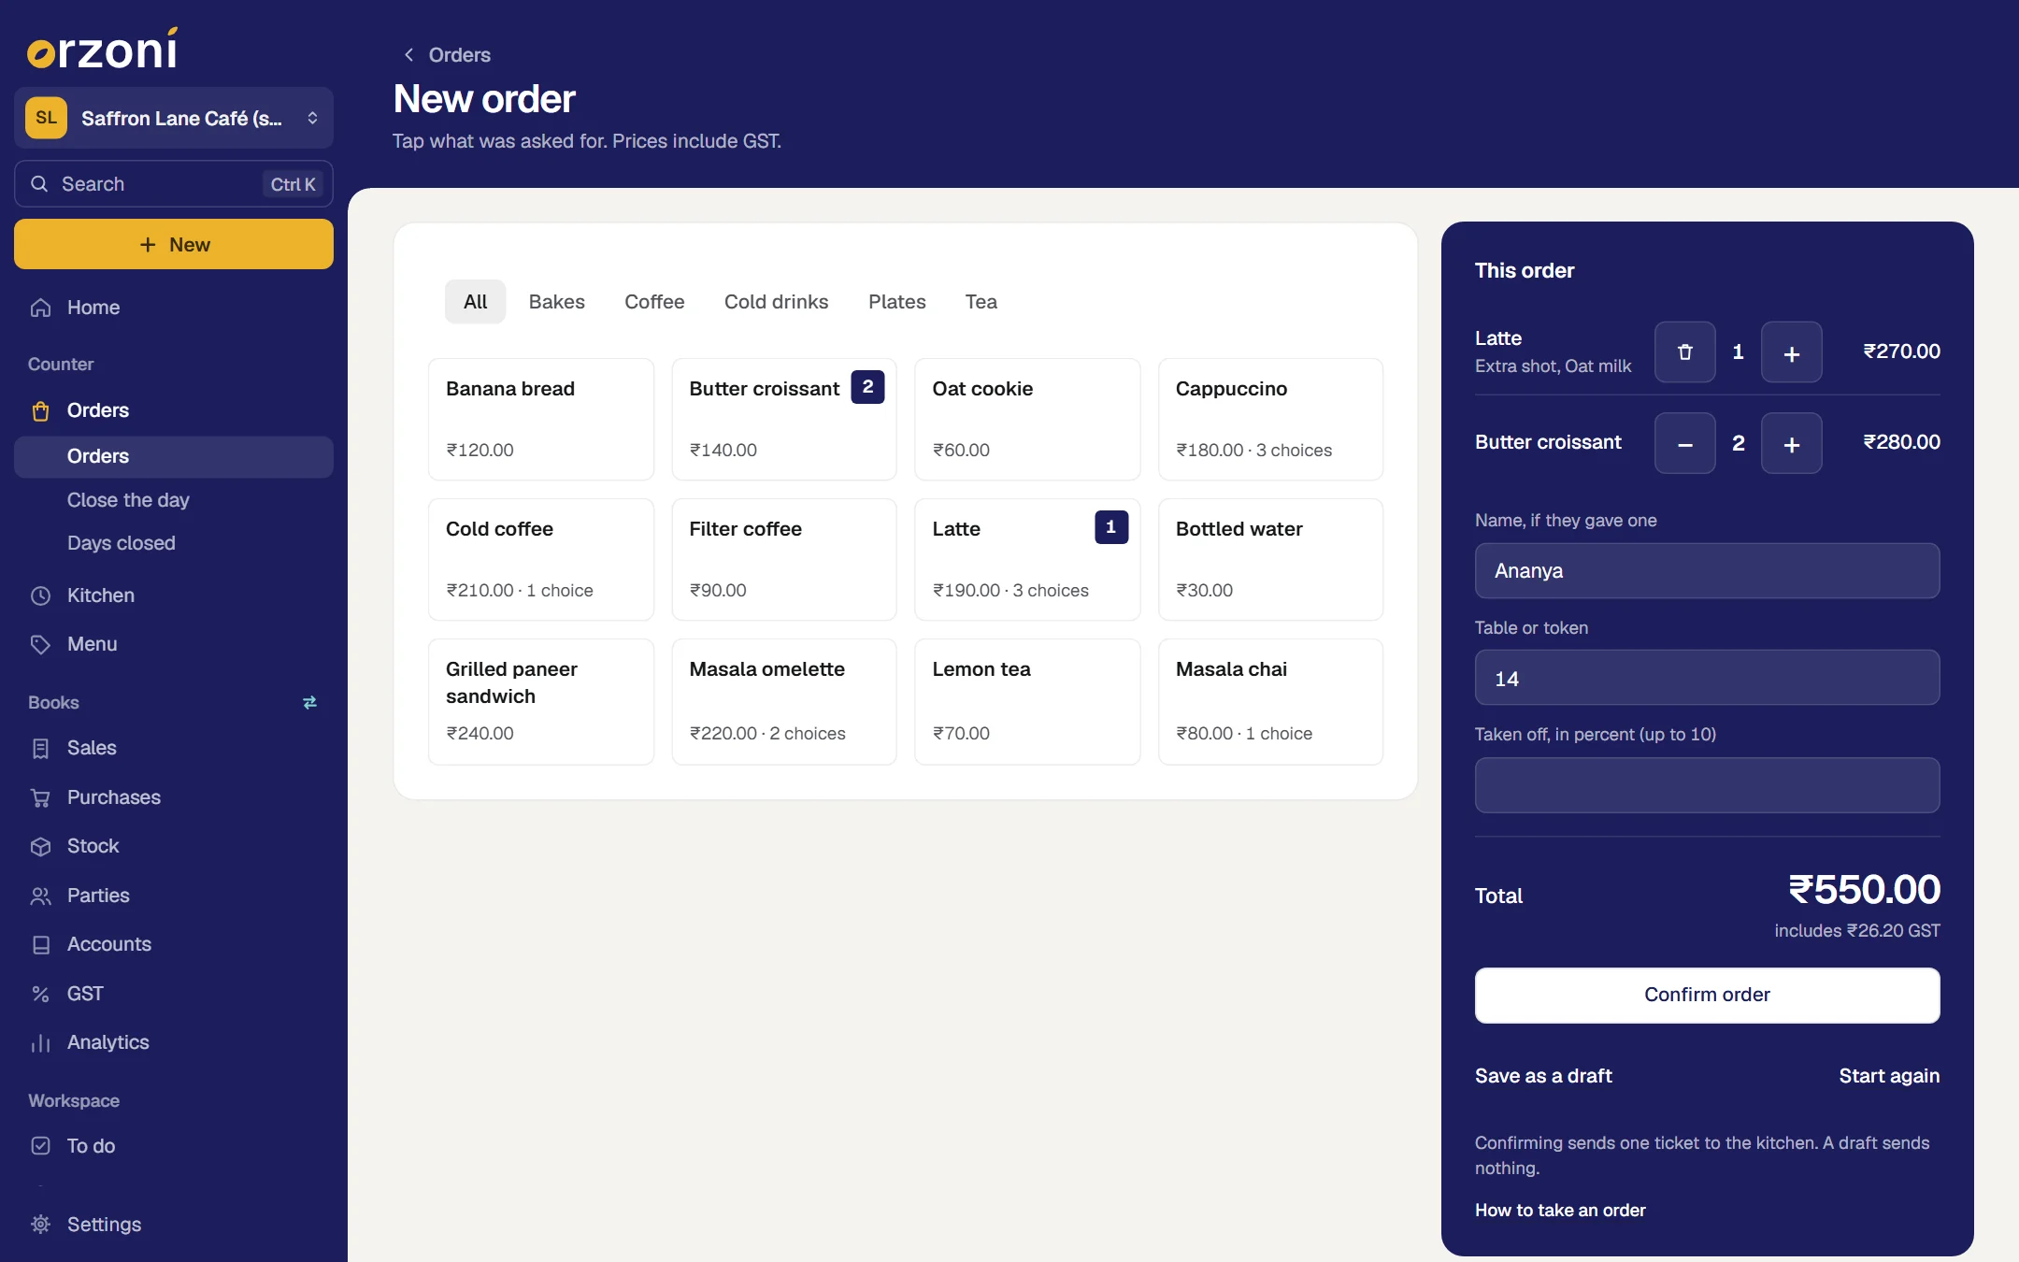Open the Stock section
The image size is (2019, 1262).
173,846
